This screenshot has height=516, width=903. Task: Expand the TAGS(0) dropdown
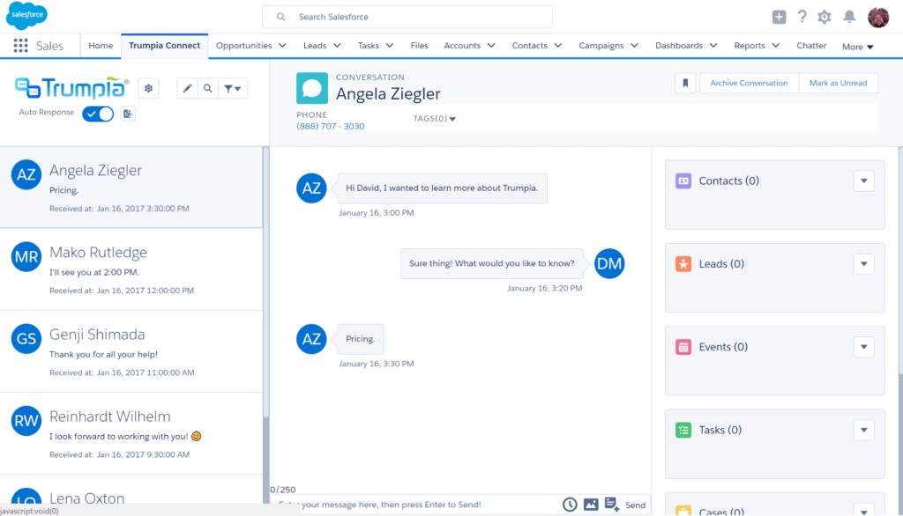(435, 119)
